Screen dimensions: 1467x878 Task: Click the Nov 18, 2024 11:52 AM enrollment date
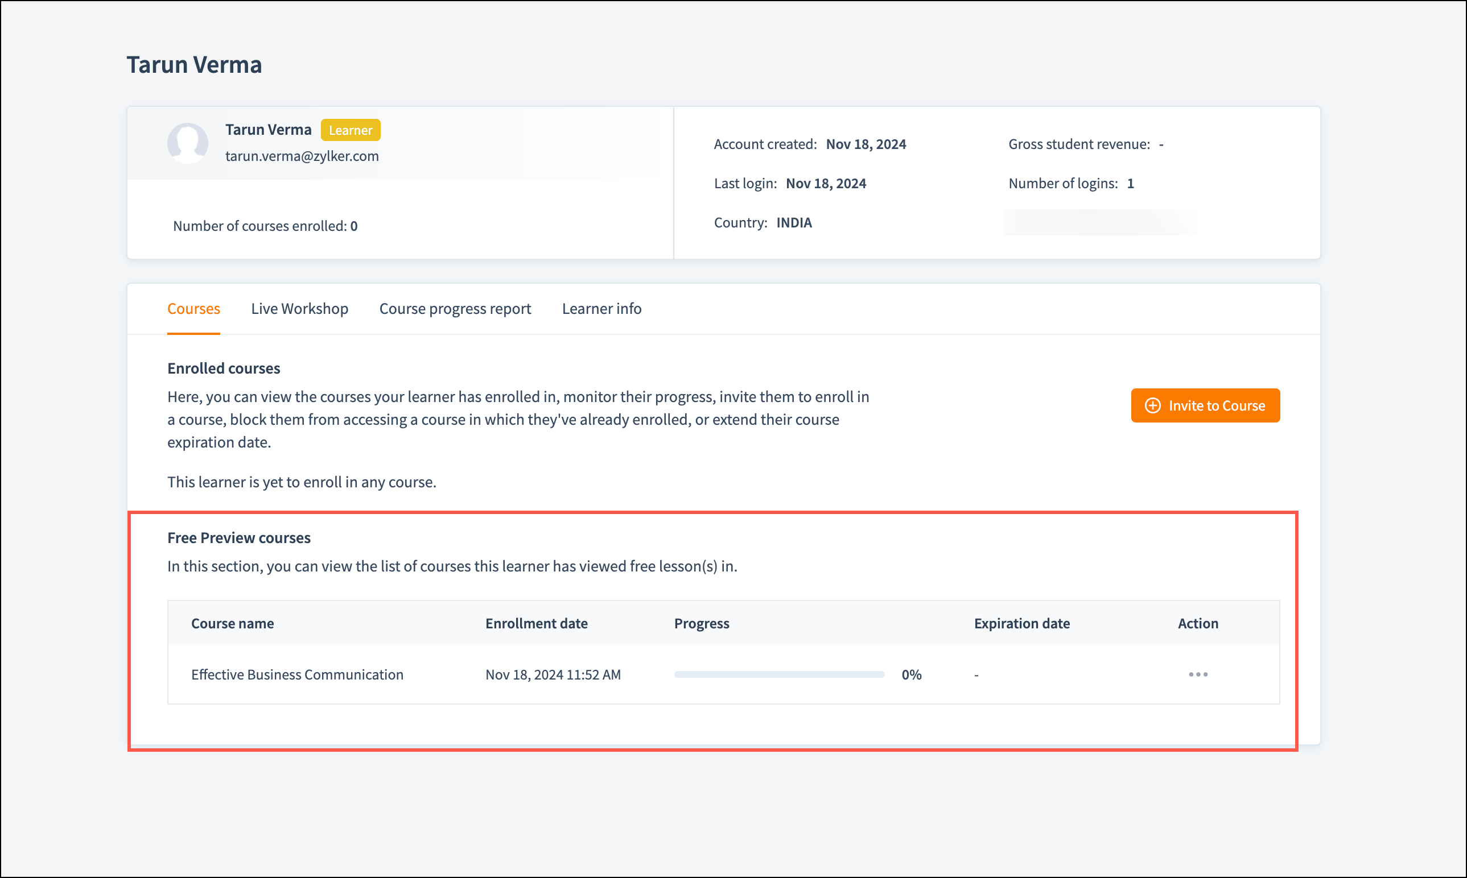(x=553, y=674)
